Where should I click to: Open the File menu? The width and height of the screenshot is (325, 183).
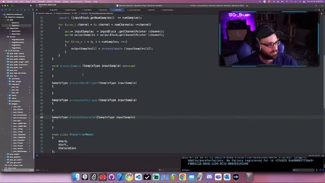point(16,1)
